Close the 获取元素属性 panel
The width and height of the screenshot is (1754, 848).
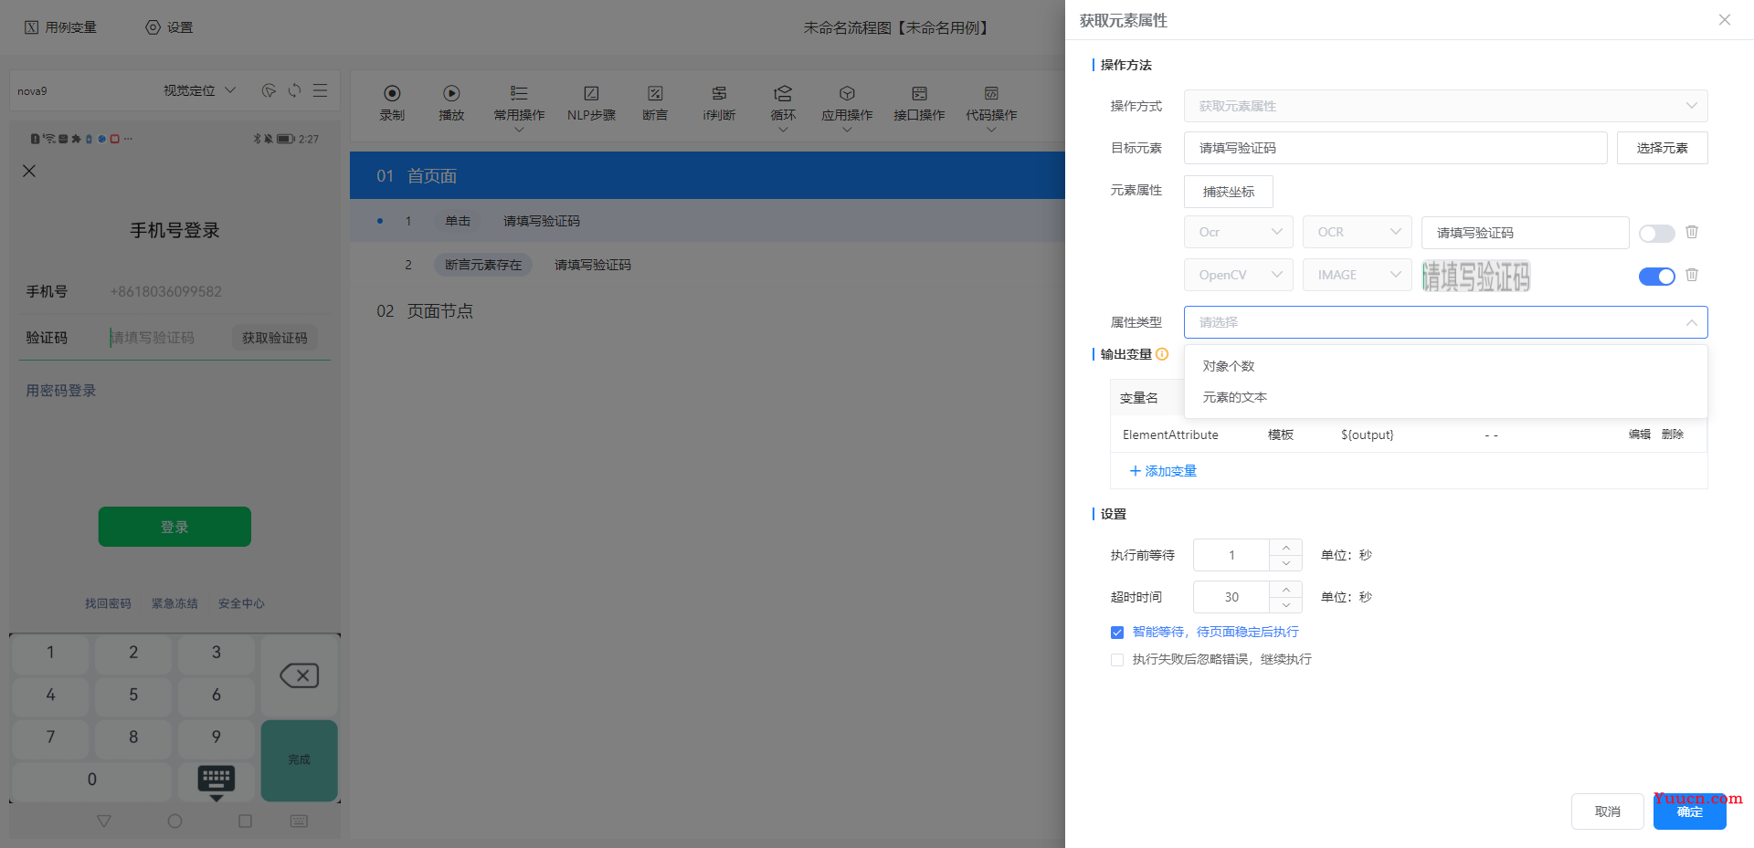(1725, 20)
